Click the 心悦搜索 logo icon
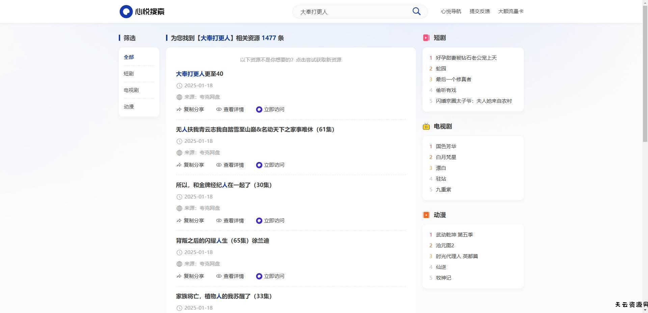 point(126,11)
